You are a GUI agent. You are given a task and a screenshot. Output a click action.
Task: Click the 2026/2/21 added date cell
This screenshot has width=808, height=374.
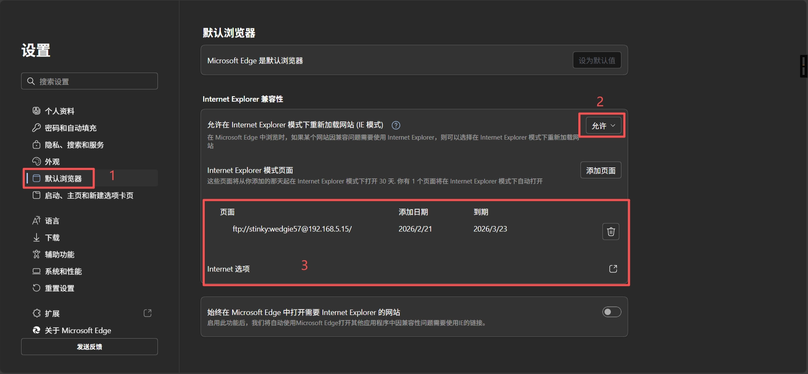click(x=415, y=229)
